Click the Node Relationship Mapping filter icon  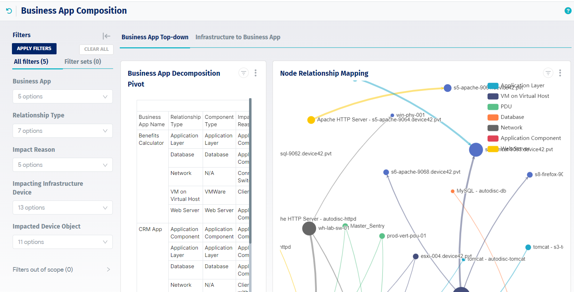coord(548,73)
